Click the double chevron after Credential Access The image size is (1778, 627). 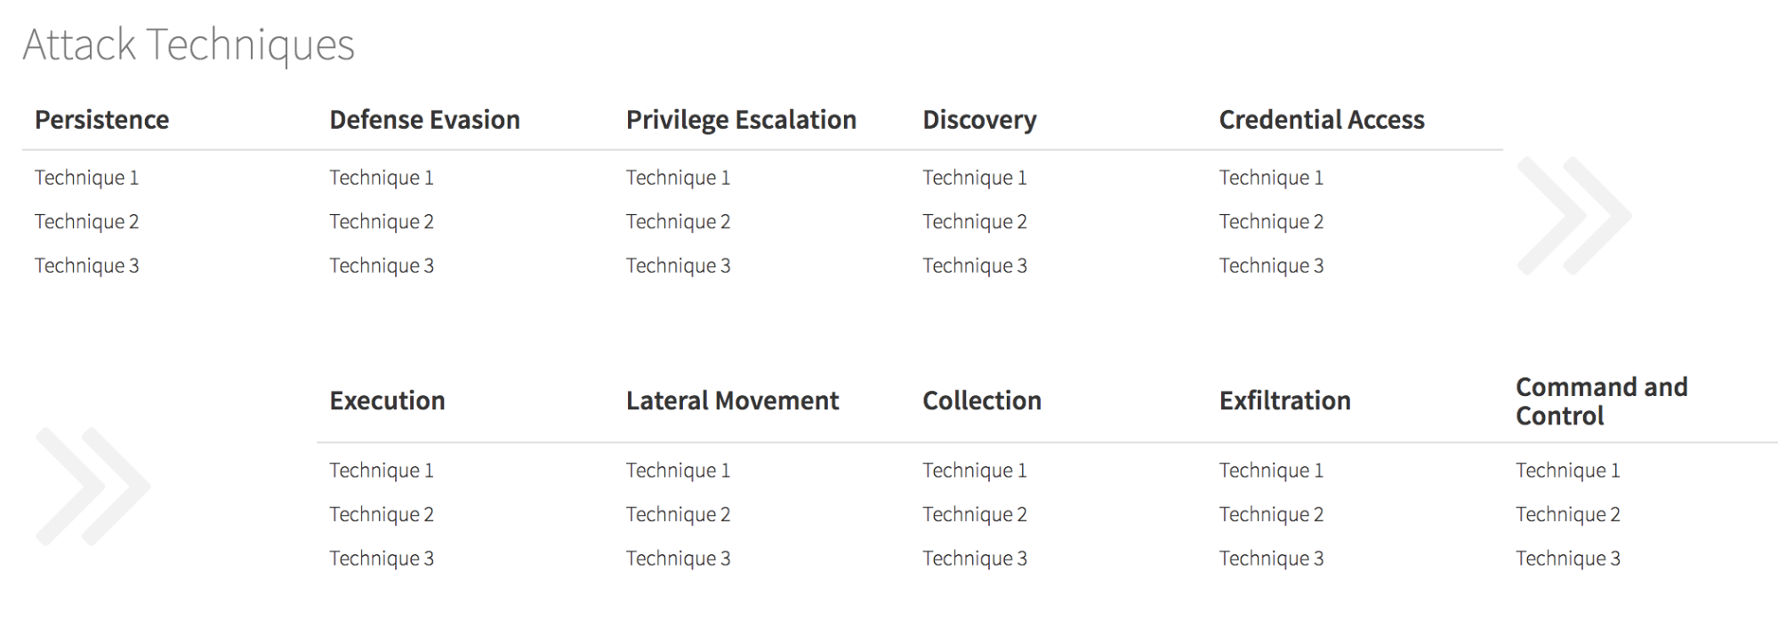pyautogui.click(x=1573, y=215)
